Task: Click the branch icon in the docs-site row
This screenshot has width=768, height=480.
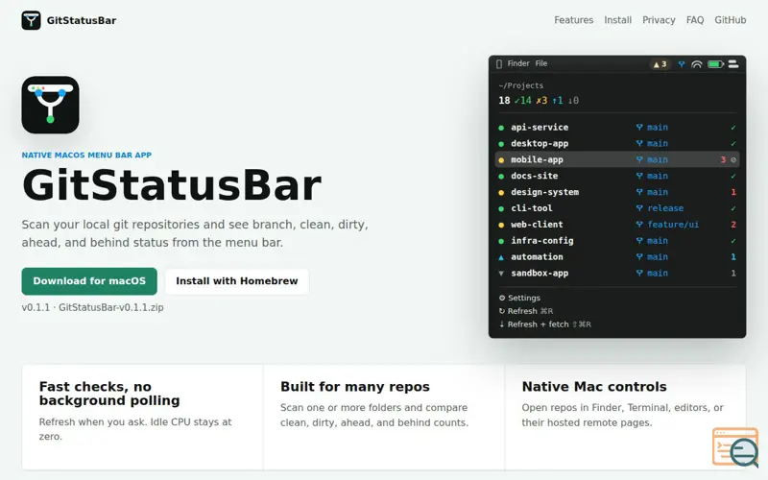Action: [x=639, y=176]
